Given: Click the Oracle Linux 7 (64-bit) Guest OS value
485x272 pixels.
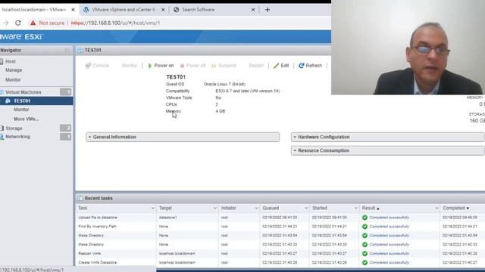Looking at the screenshot, I should click(x=224, y=84).
